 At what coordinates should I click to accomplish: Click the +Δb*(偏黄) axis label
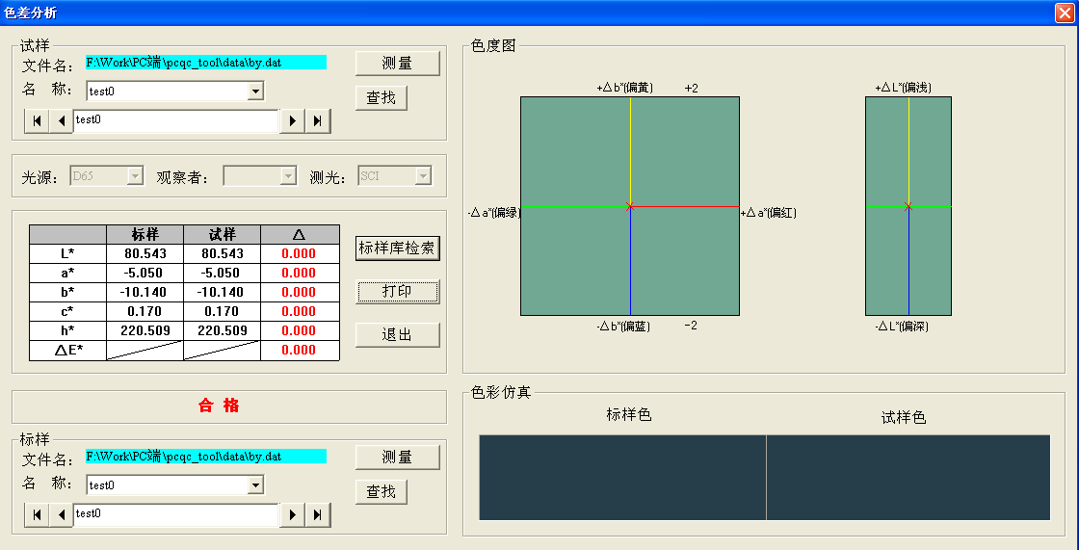[x=625, y=88]
